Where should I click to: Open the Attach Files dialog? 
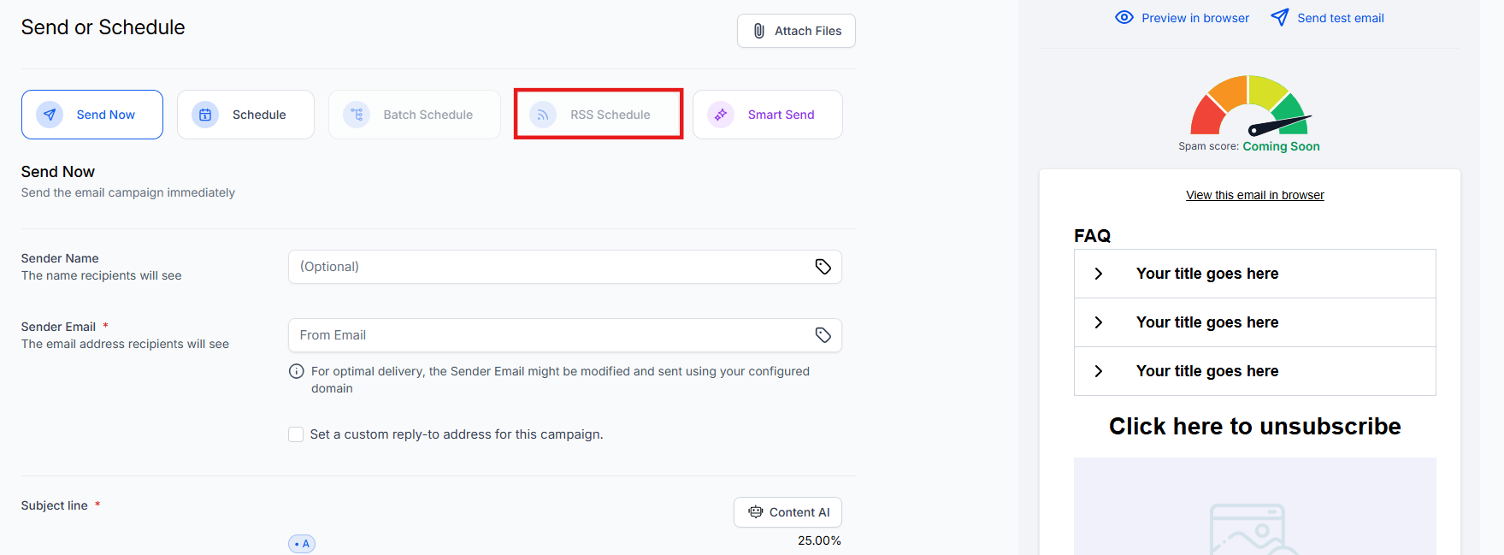pyautogui.click(x=796, y=31)
